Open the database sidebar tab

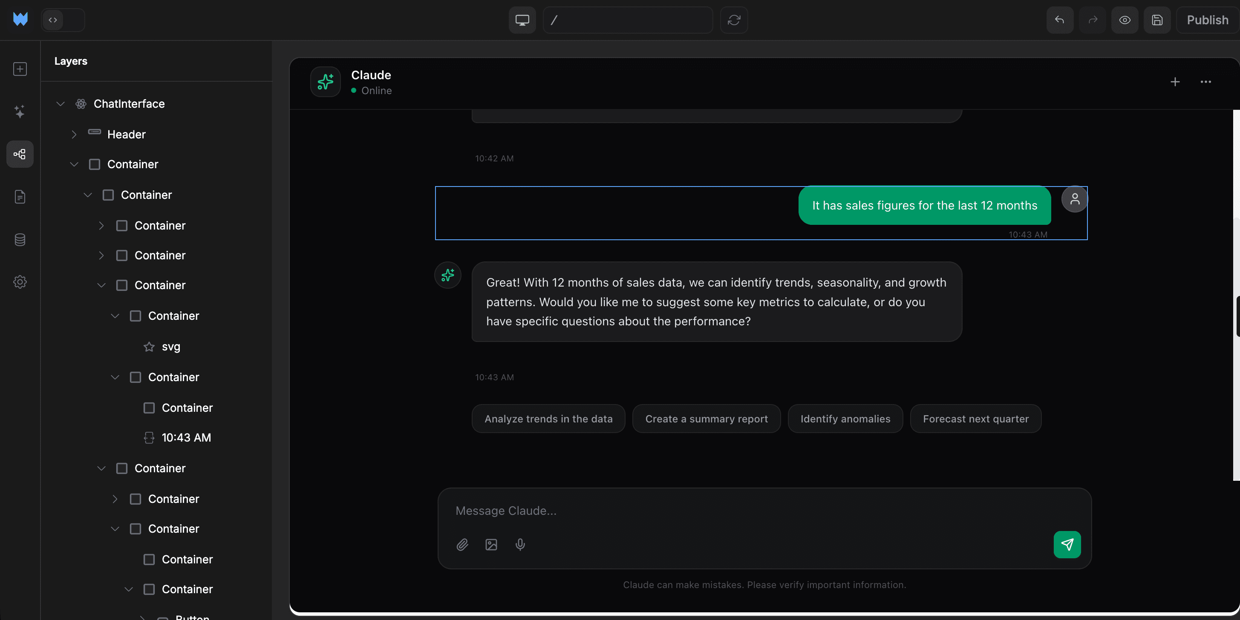click(20, 240)
